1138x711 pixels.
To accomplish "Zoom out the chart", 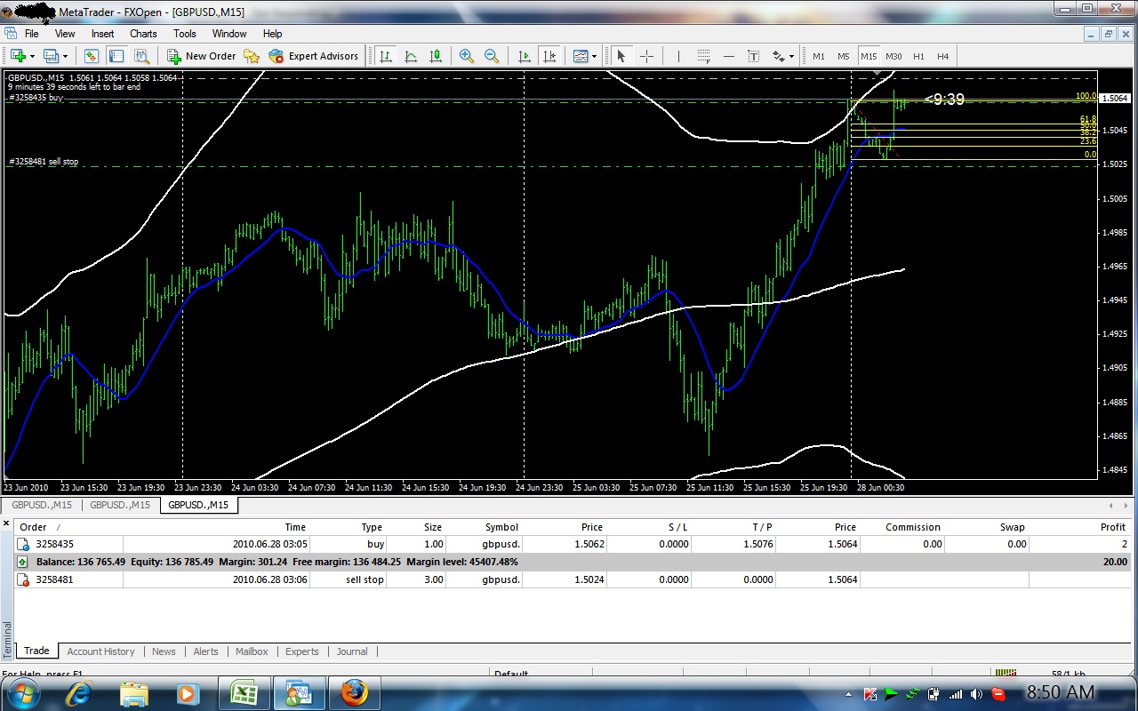I will (x=491, y=56).
